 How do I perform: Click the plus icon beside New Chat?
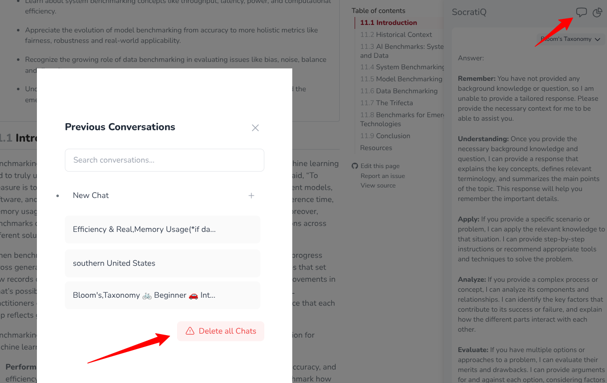[x=251, y=195]
